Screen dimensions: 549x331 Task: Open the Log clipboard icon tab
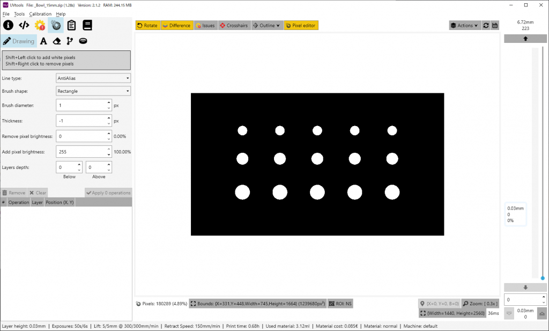pos(71,25)
